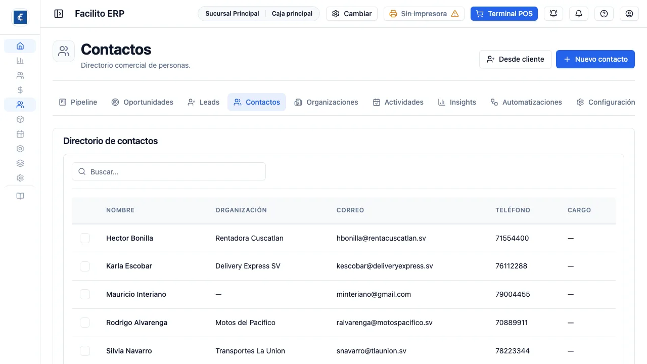
Task: Open the plain bell notifications icon
Action: click(579, 14)
